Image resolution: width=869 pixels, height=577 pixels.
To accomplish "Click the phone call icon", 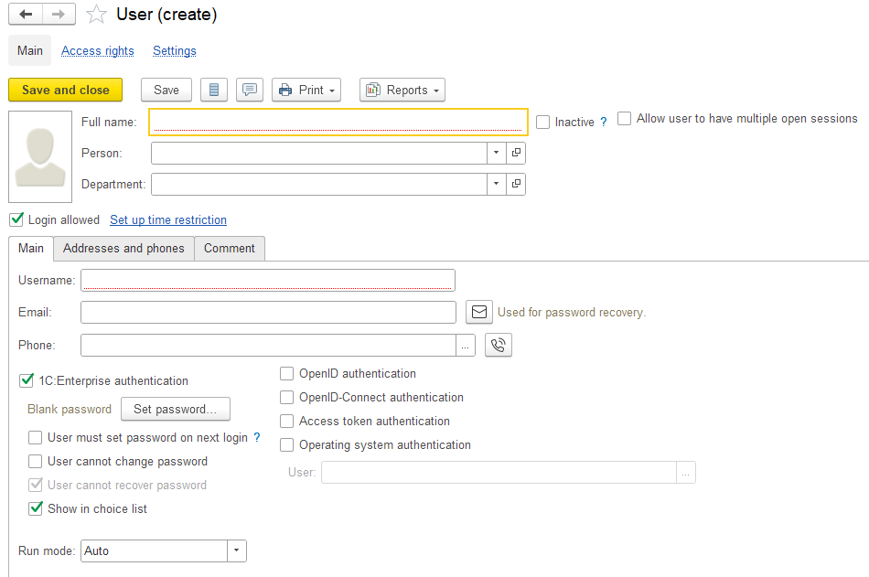I will coord(498,345).
